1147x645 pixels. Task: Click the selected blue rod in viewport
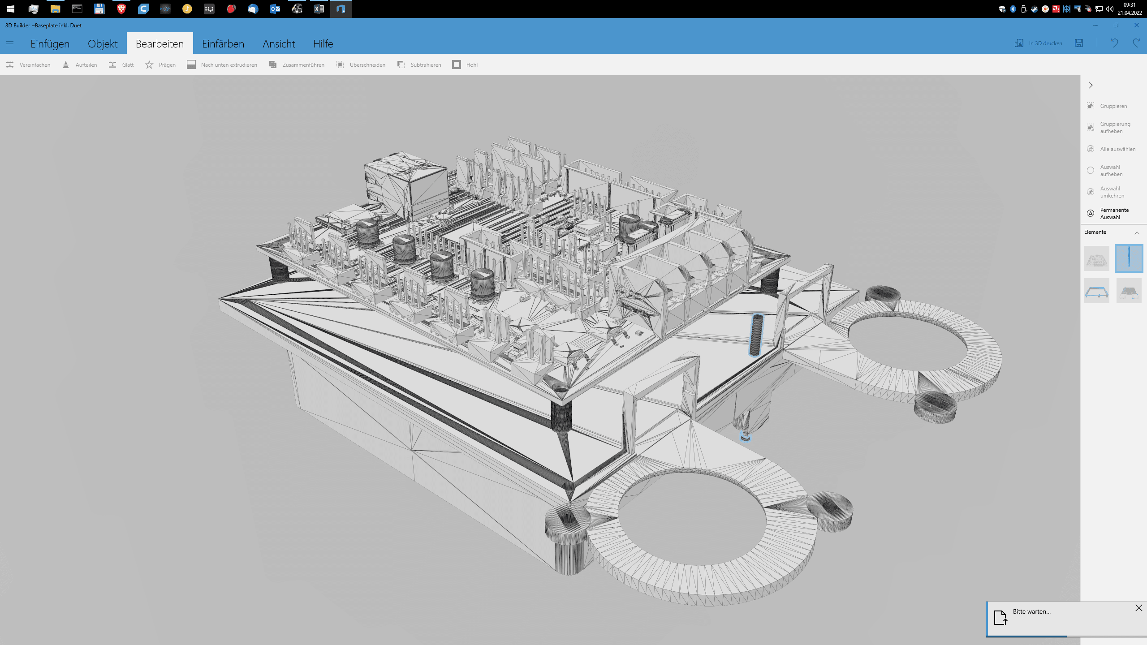coord(756,335)
